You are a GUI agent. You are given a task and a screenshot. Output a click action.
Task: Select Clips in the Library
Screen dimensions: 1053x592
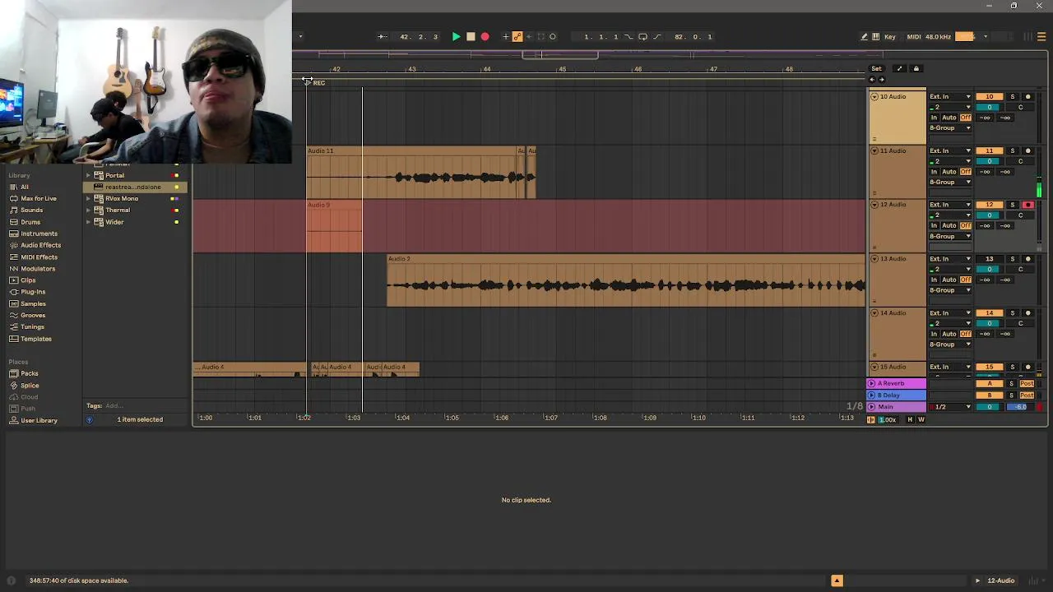pos(28,280)
